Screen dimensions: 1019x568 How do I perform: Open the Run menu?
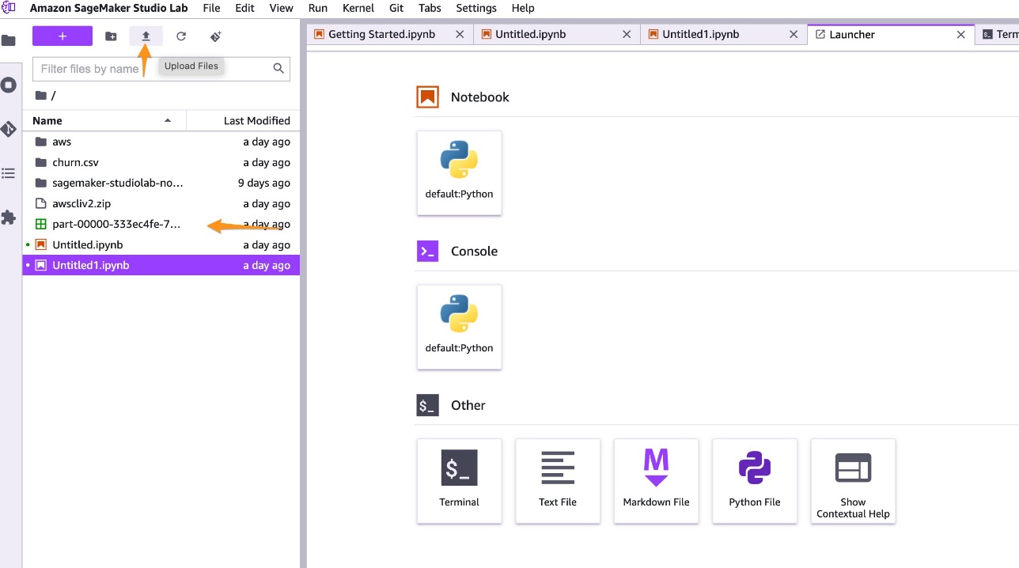tap(318, 8)
